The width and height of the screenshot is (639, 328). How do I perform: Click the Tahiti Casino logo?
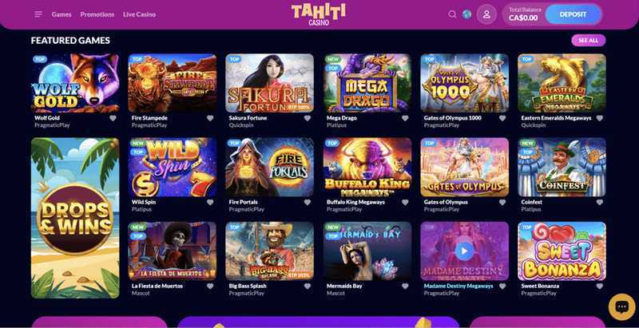coord(319,14)
